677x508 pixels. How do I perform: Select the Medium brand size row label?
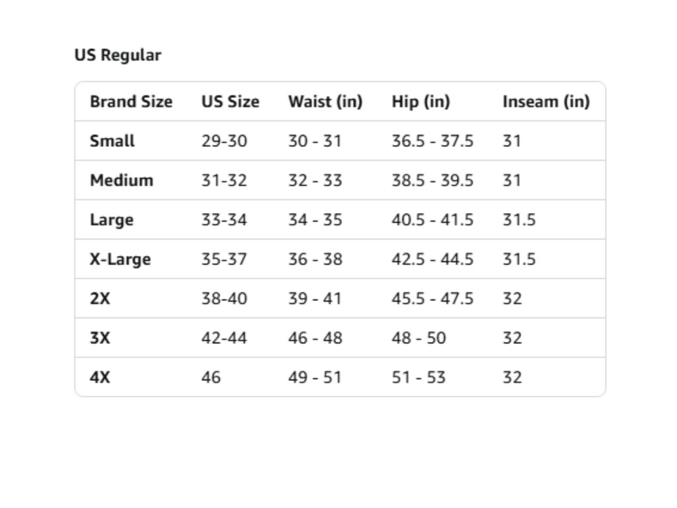coord(122,181)
